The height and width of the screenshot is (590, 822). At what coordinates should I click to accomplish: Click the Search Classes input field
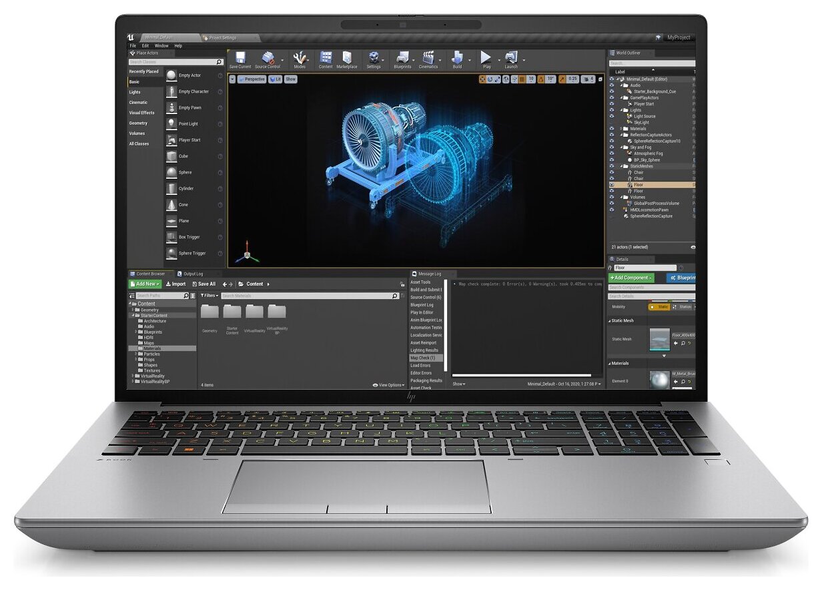(x=176, y=62)
